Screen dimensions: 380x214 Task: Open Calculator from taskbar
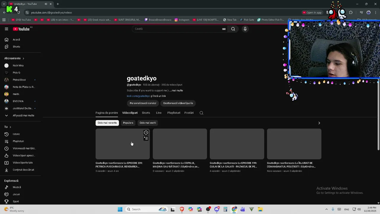tap(225, 209)
